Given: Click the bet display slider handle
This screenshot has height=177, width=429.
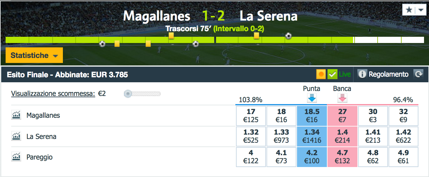Looking at the screenshot, I should (128, 94).
